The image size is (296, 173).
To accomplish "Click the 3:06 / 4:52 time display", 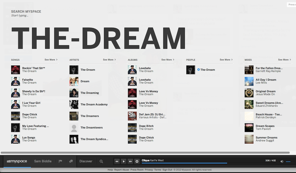I will pos(270,160).
